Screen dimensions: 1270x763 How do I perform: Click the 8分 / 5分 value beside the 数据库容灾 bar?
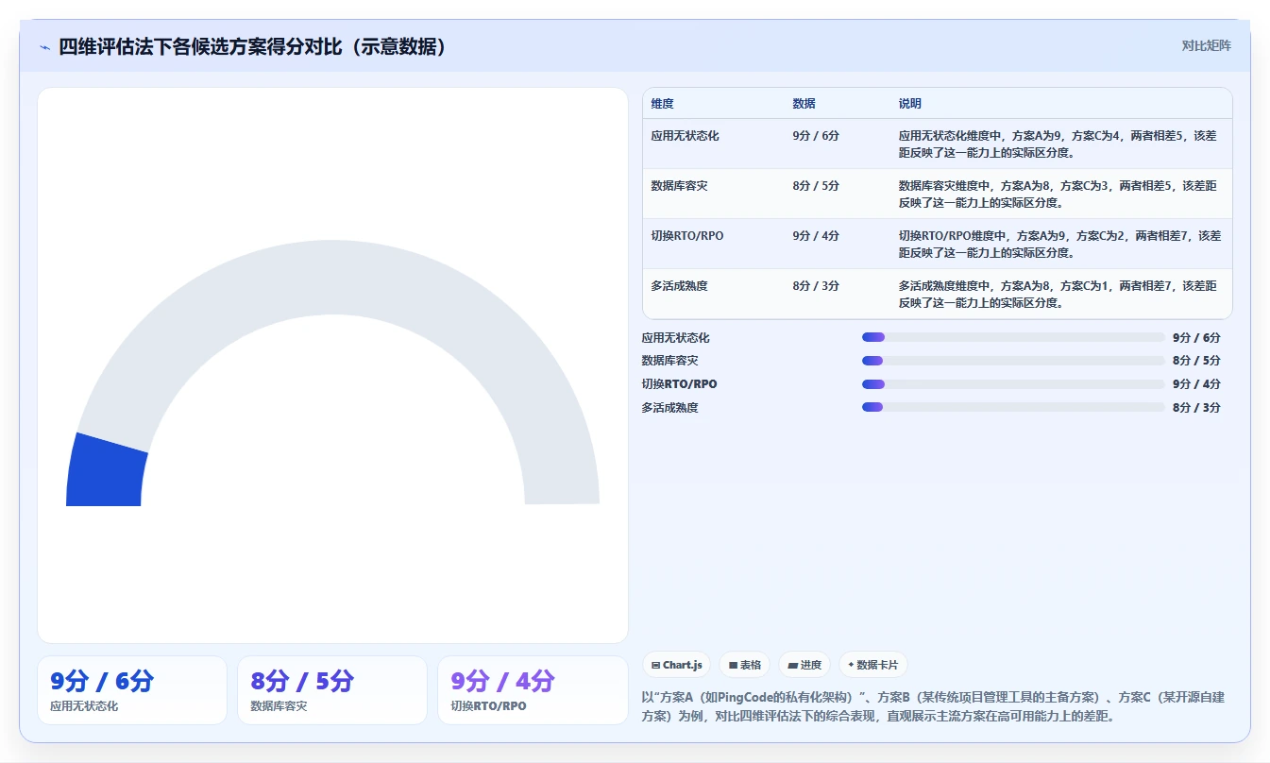click(1196, 361)
